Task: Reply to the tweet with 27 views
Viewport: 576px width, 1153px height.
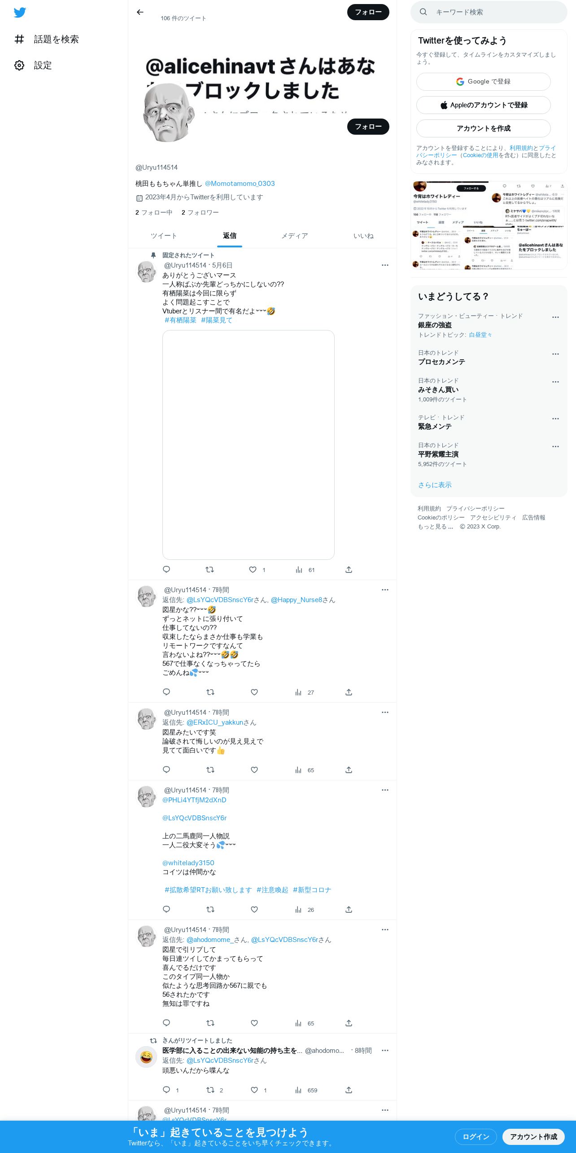Action: tap(166, 692)
